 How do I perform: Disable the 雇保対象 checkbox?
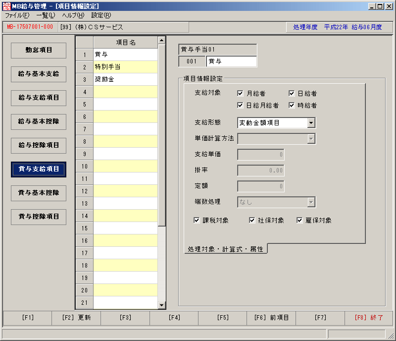pyautogui.click(x=299, y=221)
